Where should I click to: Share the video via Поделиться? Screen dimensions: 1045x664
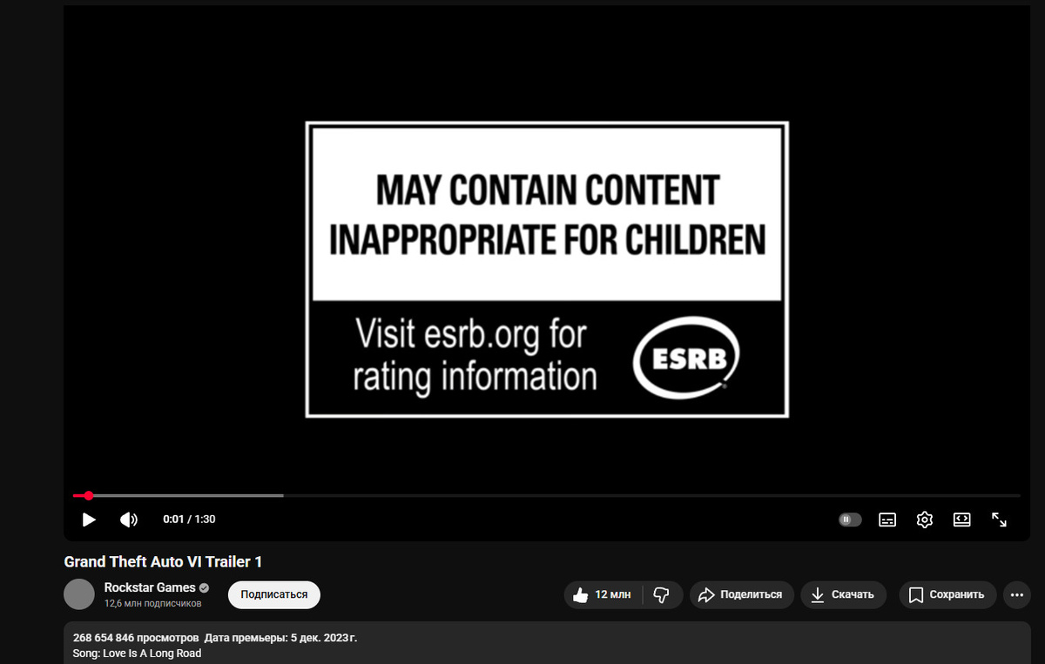(x=742, y=594)
